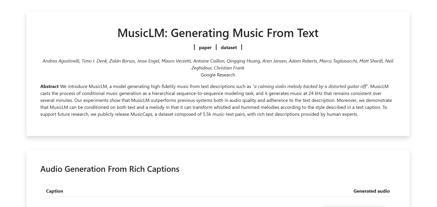437x207 pixels.
Task: Click author name Timo I. Denk
Action: click(x=95, y=61)
